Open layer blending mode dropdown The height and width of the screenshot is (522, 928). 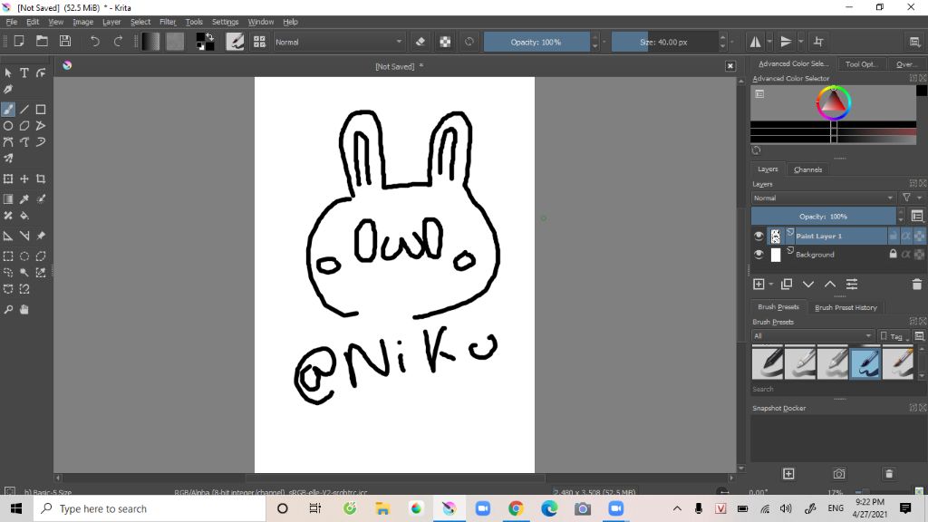coord(823,198)
